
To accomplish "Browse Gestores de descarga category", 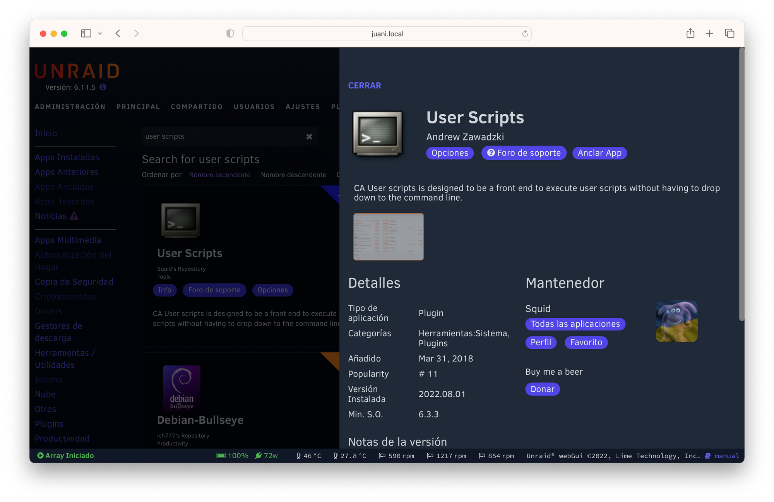I will (x=58, y=332).
